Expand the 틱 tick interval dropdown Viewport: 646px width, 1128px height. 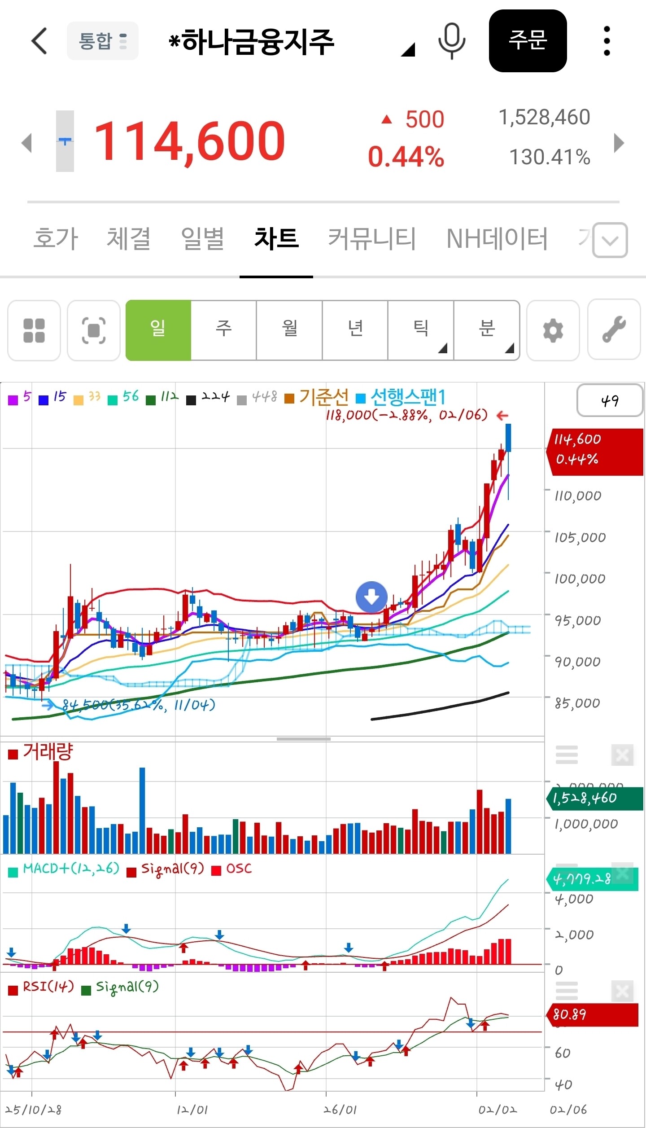421,330
